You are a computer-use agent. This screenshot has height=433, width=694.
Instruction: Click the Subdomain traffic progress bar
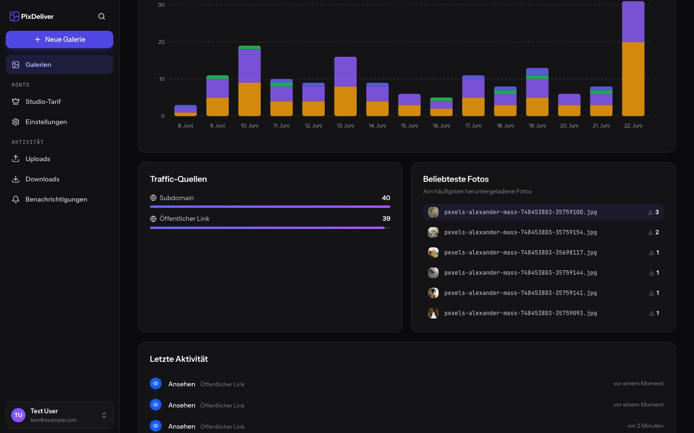click(270, 207)
